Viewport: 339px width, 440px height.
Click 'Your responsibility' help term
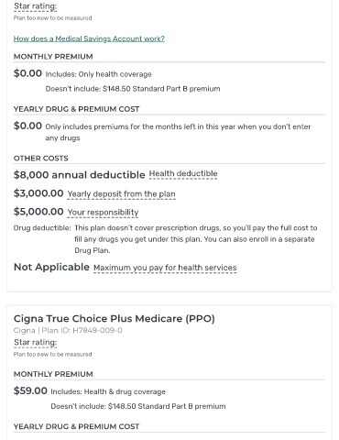[x=103, y=212]
